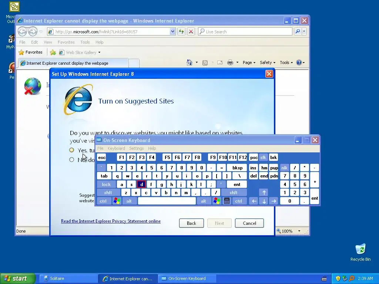Click the IE Forward navigation arrow
Screen dimensions: 379x284
pyautogui.click(x=33, y=31)
